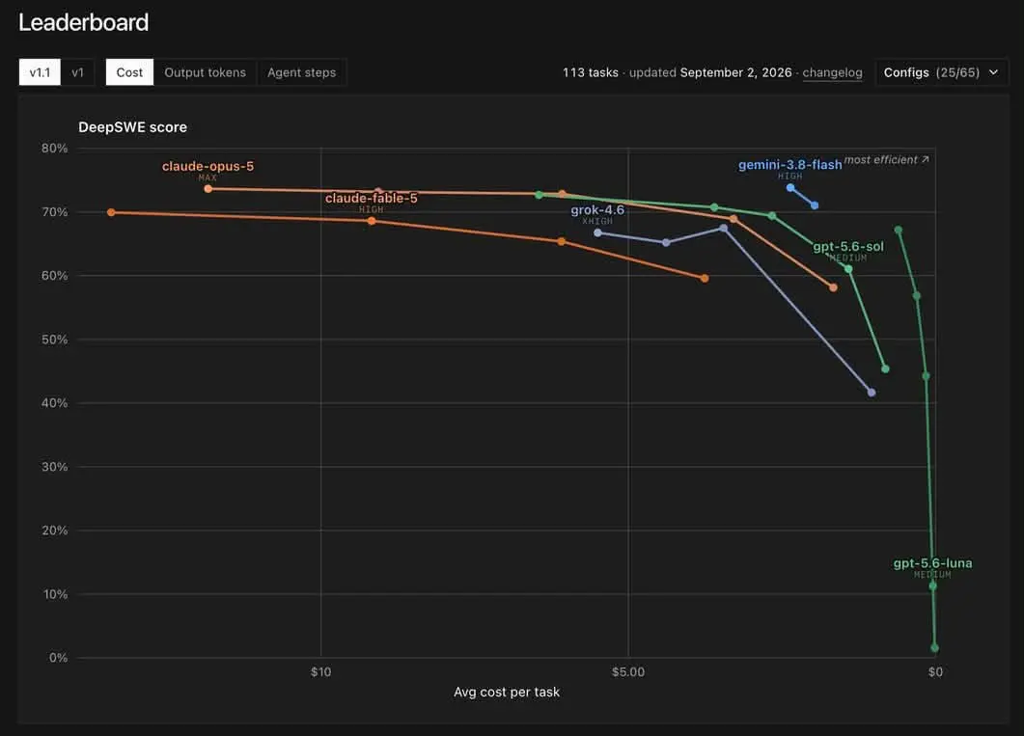Click the Configs dropdown chevron arrow

coord(993,72)
